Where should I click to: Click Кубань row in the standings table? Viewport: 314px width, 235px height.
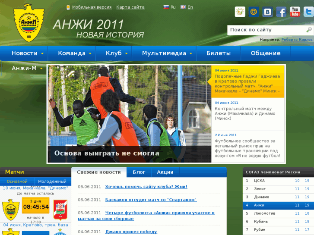(x=278, y=222)
